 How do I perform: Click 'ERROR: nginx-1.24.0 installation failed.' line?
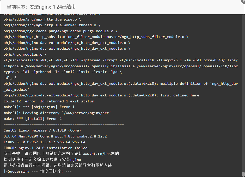tap(46, 148)
